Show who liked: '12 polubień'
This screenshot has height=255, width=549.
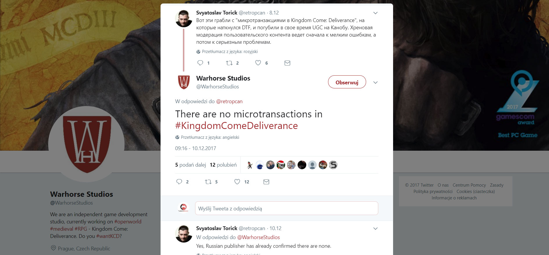223,165
